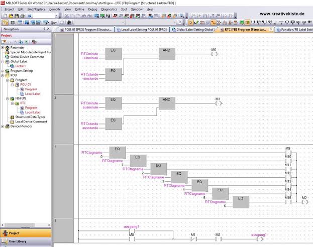
Task: Click the orange auto-connect tool icon
Action: point(214,23)
